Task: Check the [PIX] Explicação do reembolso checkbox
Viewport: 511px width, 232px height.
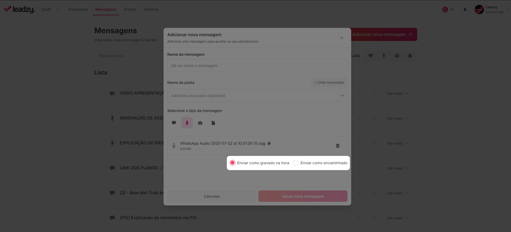Action: (101, 218)
